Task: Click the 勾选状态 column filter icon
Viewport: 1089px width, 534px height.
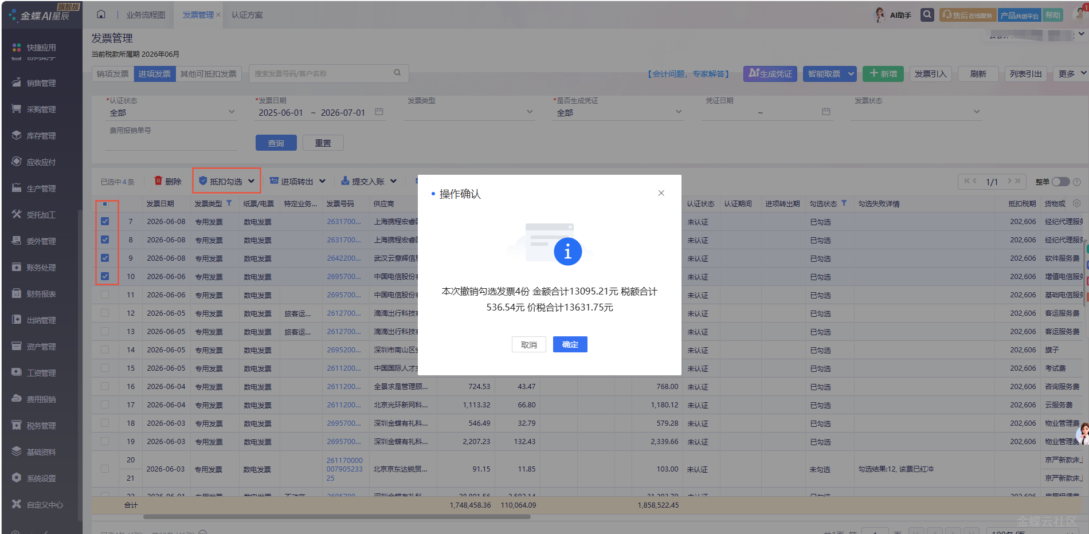Action: click(x=844, y=203)
